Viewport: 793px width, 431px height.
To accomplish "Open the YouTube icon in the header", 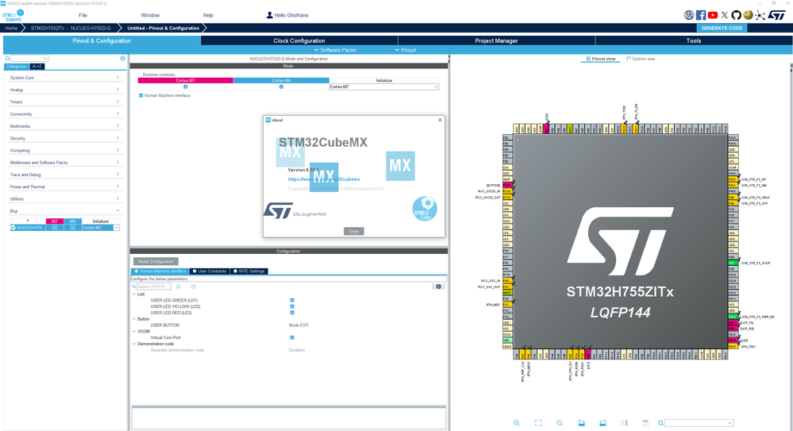I will [713, 15].
